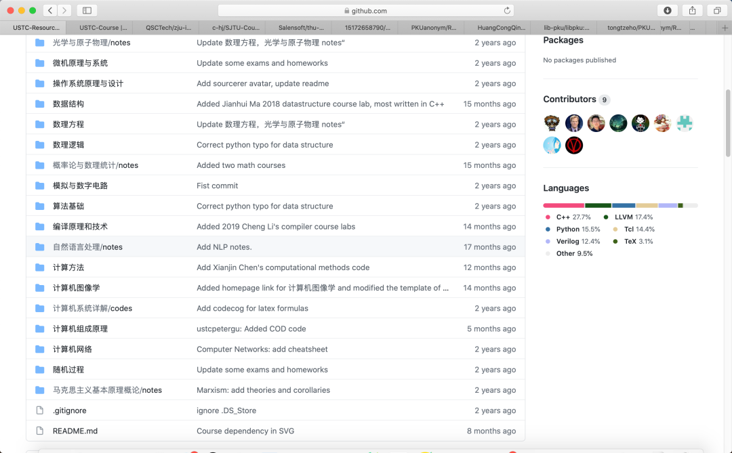The height and width of the screenshot is (453, 732).
Task: Click the first contributor avatar
Action: pyautogui.click(x=552, y=123)
